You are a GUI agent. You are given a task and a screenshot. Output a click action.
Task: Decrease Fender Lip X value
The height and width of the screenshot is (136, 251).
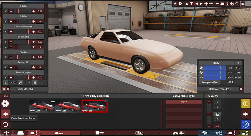coord(11,67)
